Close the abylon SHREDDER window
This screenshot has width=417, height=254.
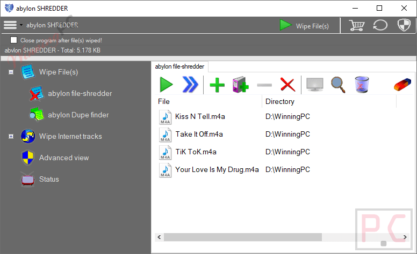pos(404,8)
